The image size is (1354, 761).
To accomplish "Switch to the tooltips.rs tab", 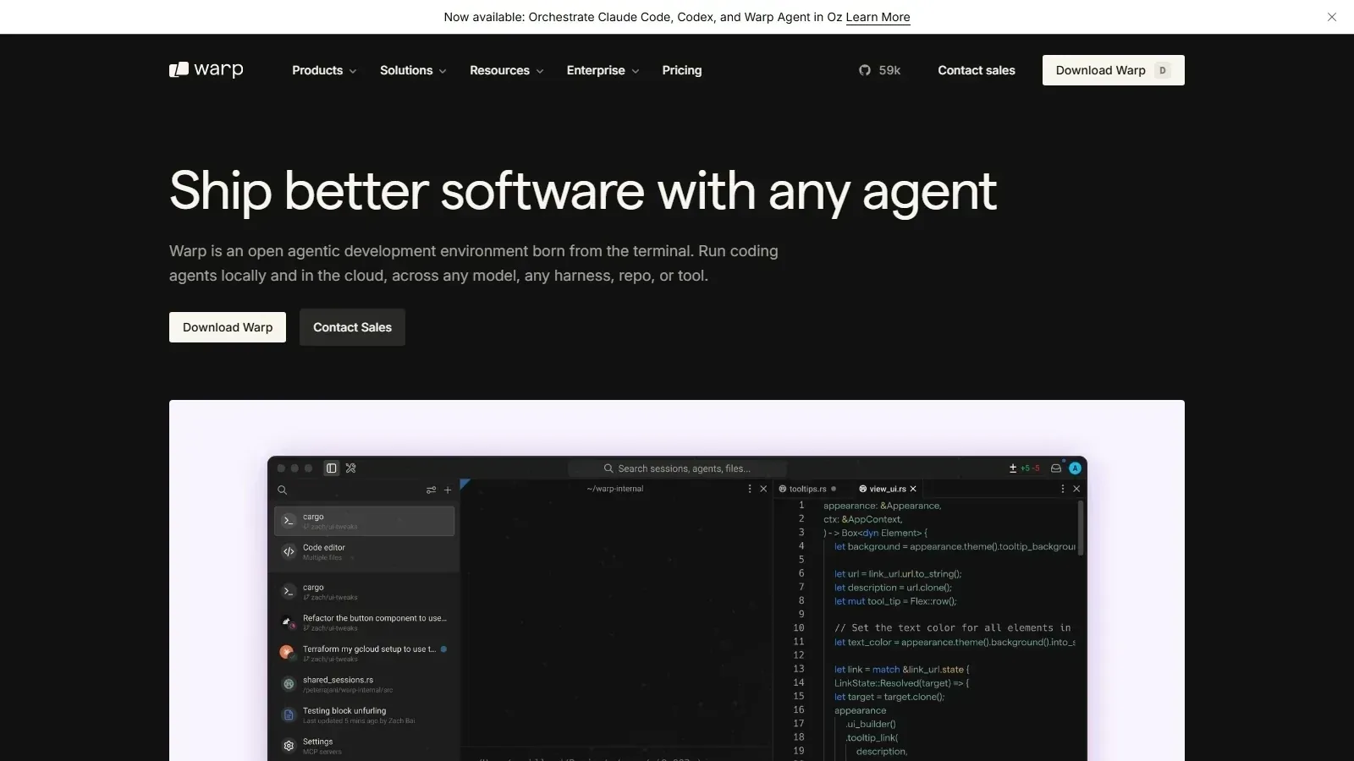I will click(807, 489).
